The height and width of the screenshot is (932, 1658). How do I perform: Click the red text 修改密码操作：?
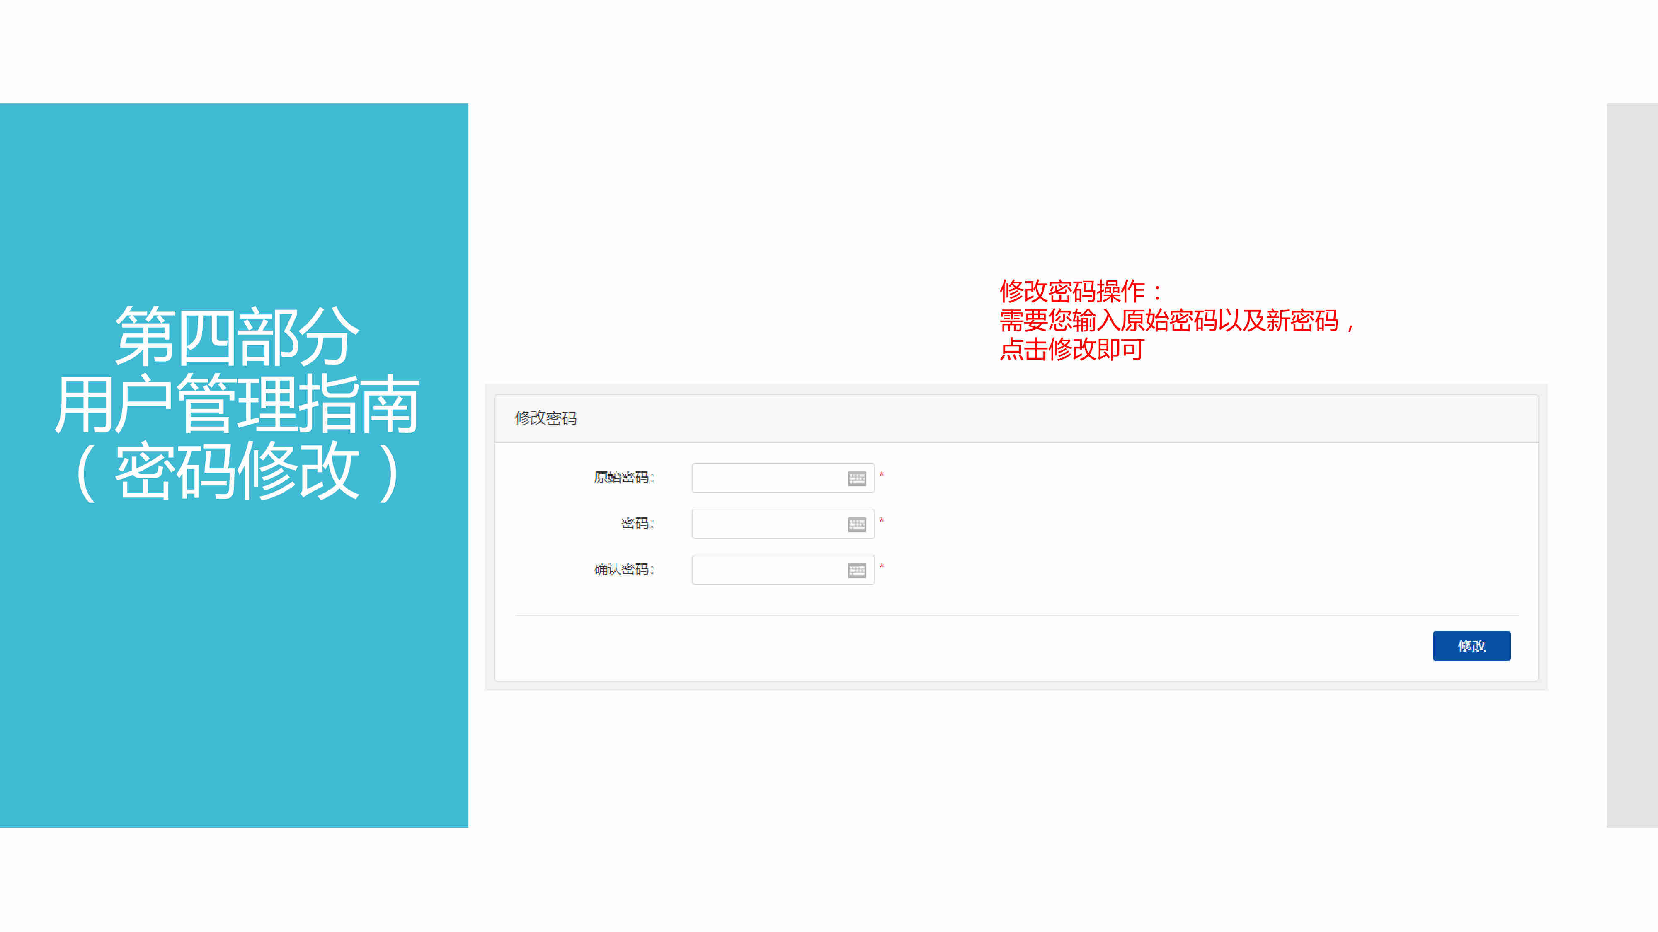(x=1081, y=291)
